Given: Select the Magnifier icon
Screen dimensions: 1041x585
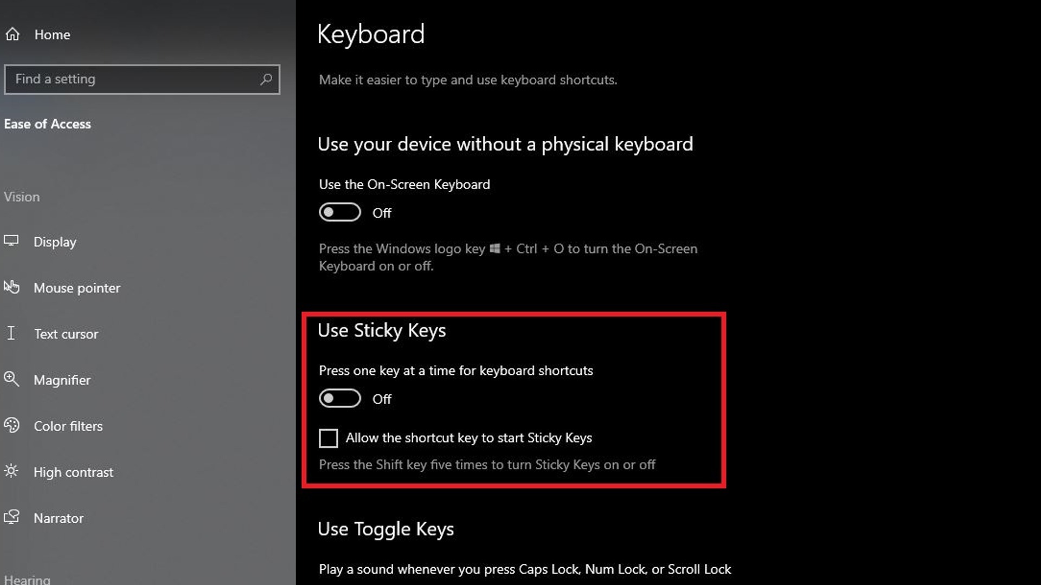Looking at the screenshot, I should (12, 380).
